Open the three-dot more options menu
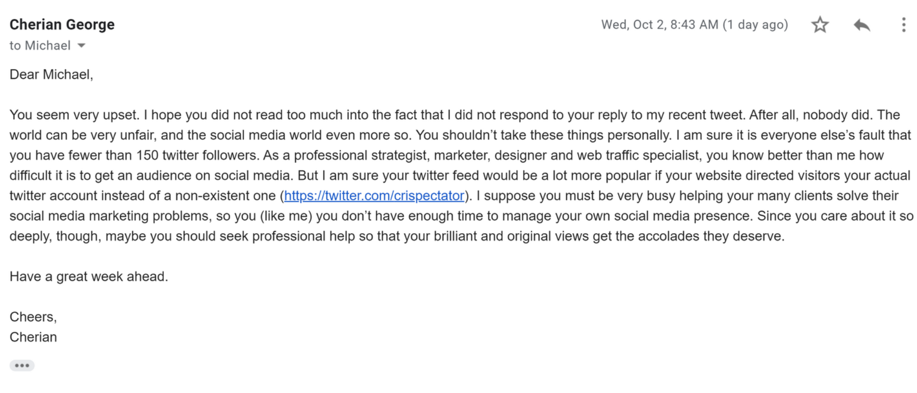Image resolution: width=917 pixels, height=393 pixels. 903,25
